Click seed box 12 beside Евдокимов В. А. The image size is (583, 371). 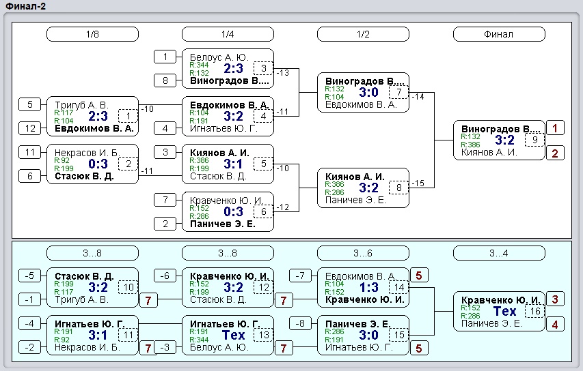(x=30, y=128)
